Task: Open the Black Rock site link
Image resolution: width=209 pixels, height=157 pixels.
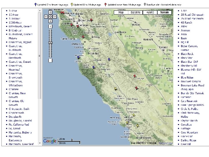Action: point(187,54)
